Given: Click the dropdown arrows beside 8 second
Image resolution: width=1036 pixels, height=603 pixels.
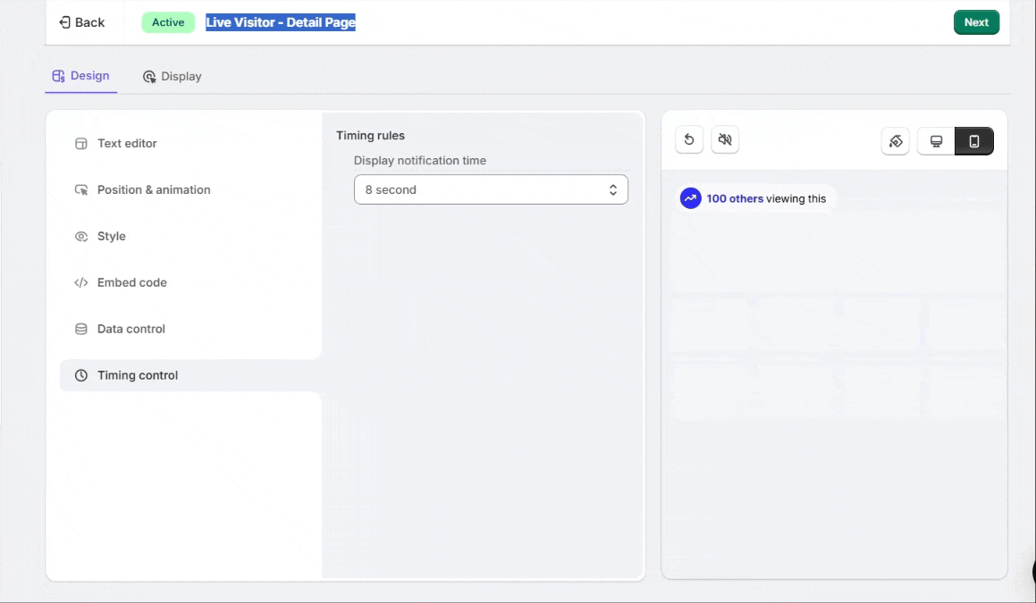Looking at the screenshot, I should [x=613, y=189].
